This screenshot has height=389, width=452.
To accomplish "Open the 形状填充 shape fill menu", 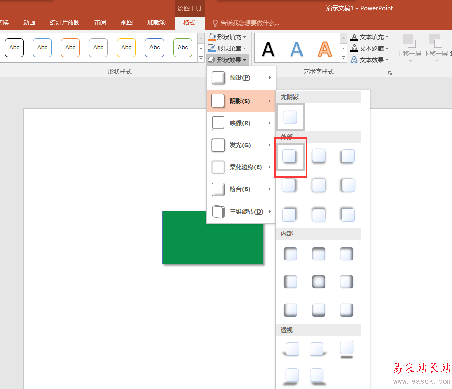I will 227,37.
